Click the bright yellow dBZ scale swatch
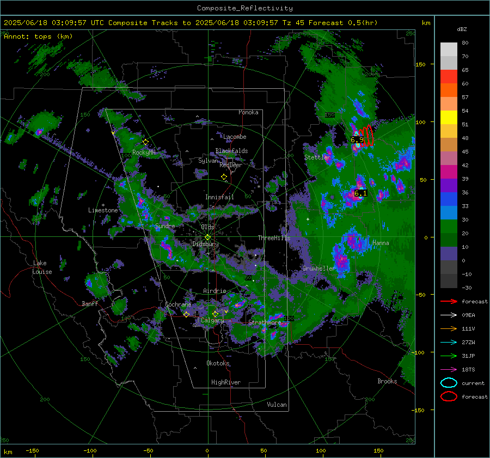The width and height of the screenshot is (490, 458). point(449,118)
